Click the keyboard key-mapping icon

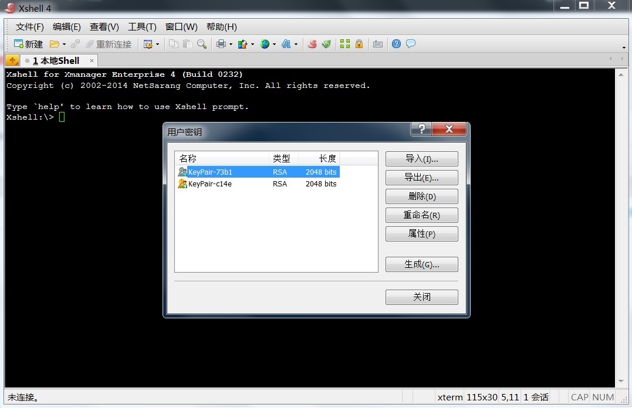point(378,45)
